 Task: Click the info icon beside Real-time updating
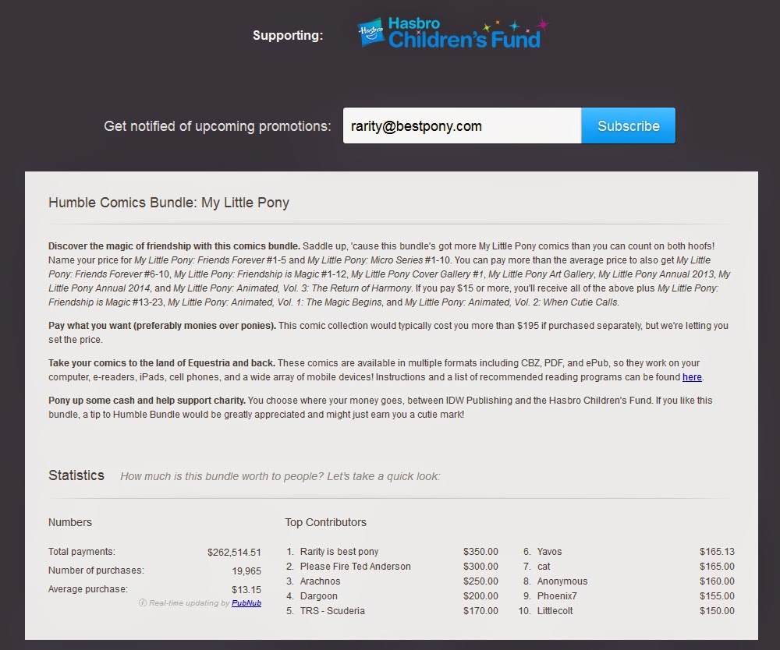(x=142, y=602)
